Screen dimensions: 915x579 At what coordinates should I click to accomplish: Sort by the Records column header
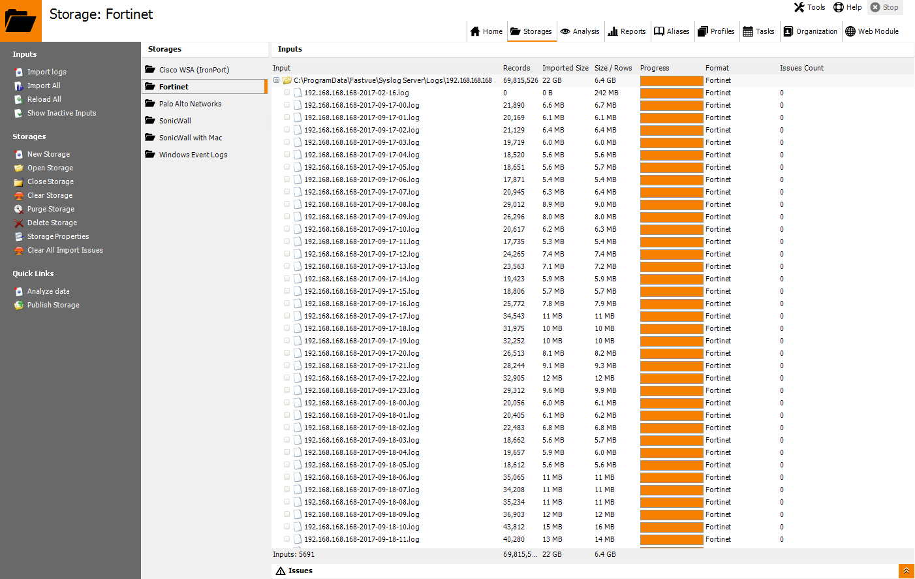[516, 68]
